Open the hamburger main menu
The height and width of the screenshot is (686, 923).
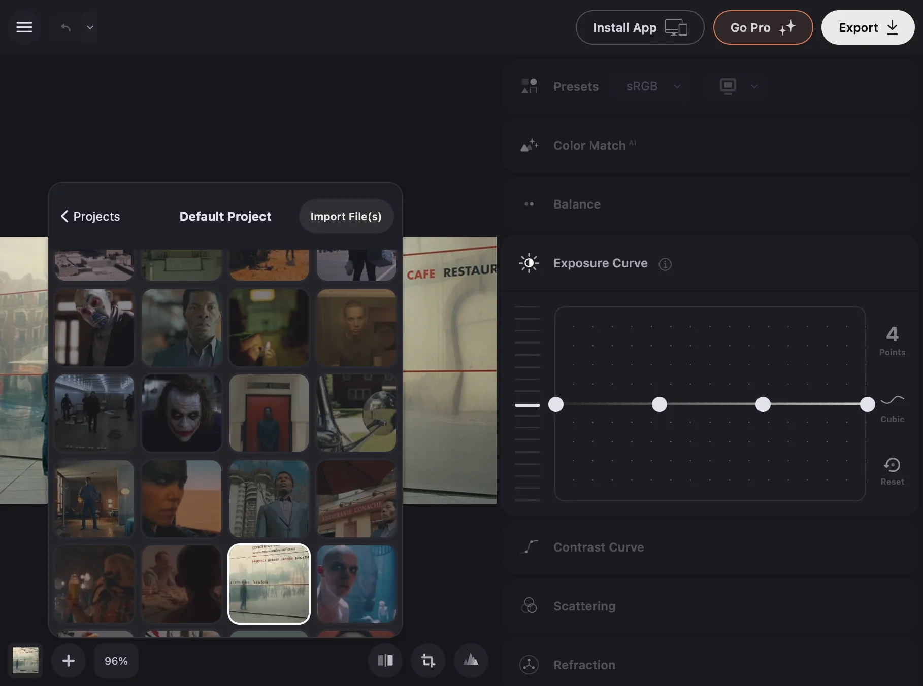tap(24, 27)
